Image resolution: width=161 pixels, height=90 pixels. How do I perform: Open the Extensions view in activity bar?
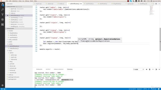[3, 24]
